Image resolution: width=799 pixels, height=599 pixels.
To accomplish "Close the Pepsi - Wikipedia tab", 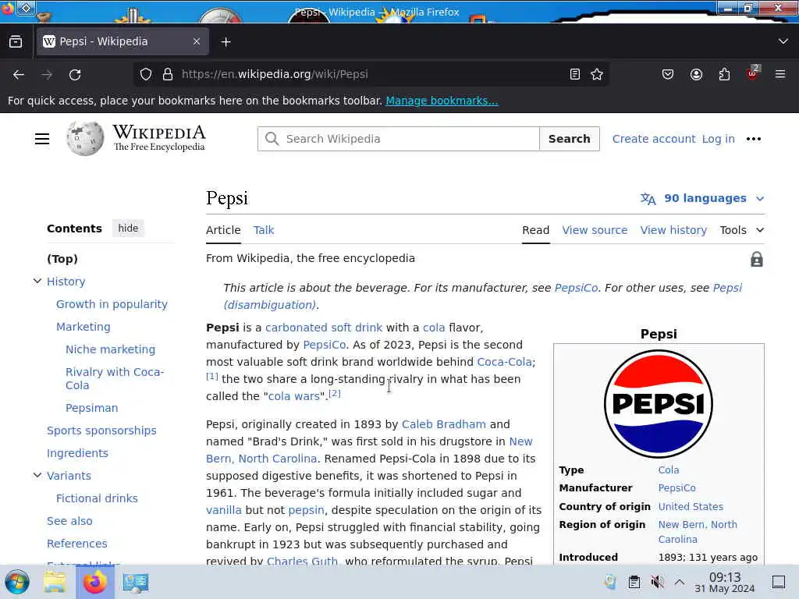I will [197, 42].
